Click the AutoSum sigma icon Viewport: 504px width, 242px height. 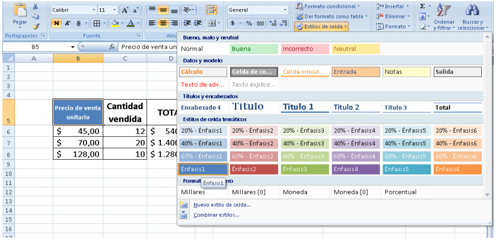coord(423,6)
